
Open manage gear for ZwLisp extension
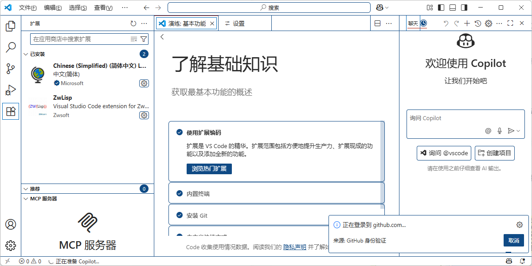[144, 115]
